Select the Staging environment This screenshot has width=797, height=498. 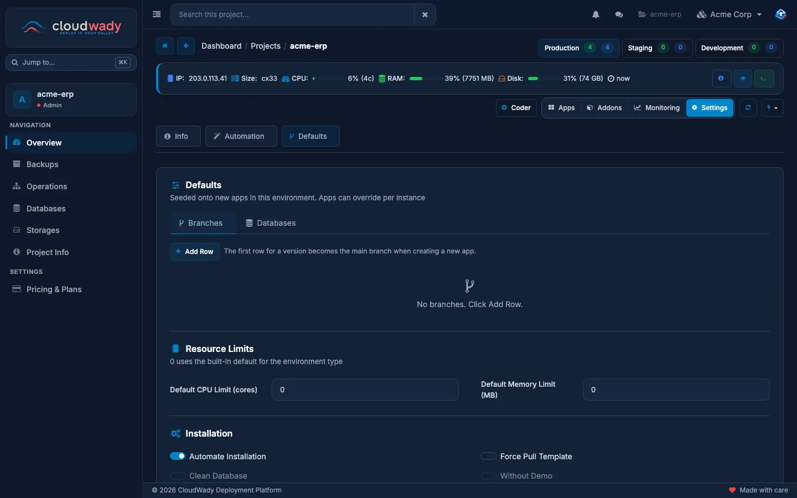pyautogui.click(x=657, y=48)
